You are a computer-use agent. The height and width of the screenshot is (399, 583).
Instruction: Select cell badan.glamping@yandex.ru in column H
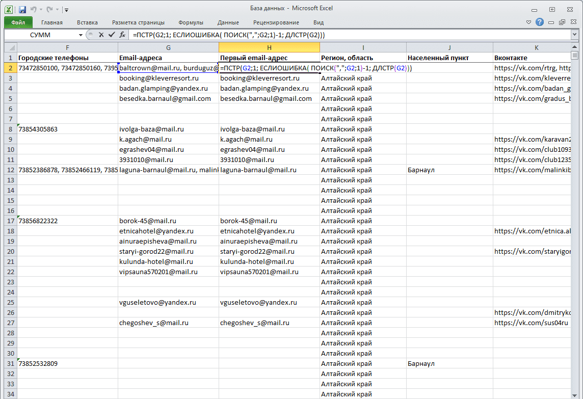pos(269,89)
